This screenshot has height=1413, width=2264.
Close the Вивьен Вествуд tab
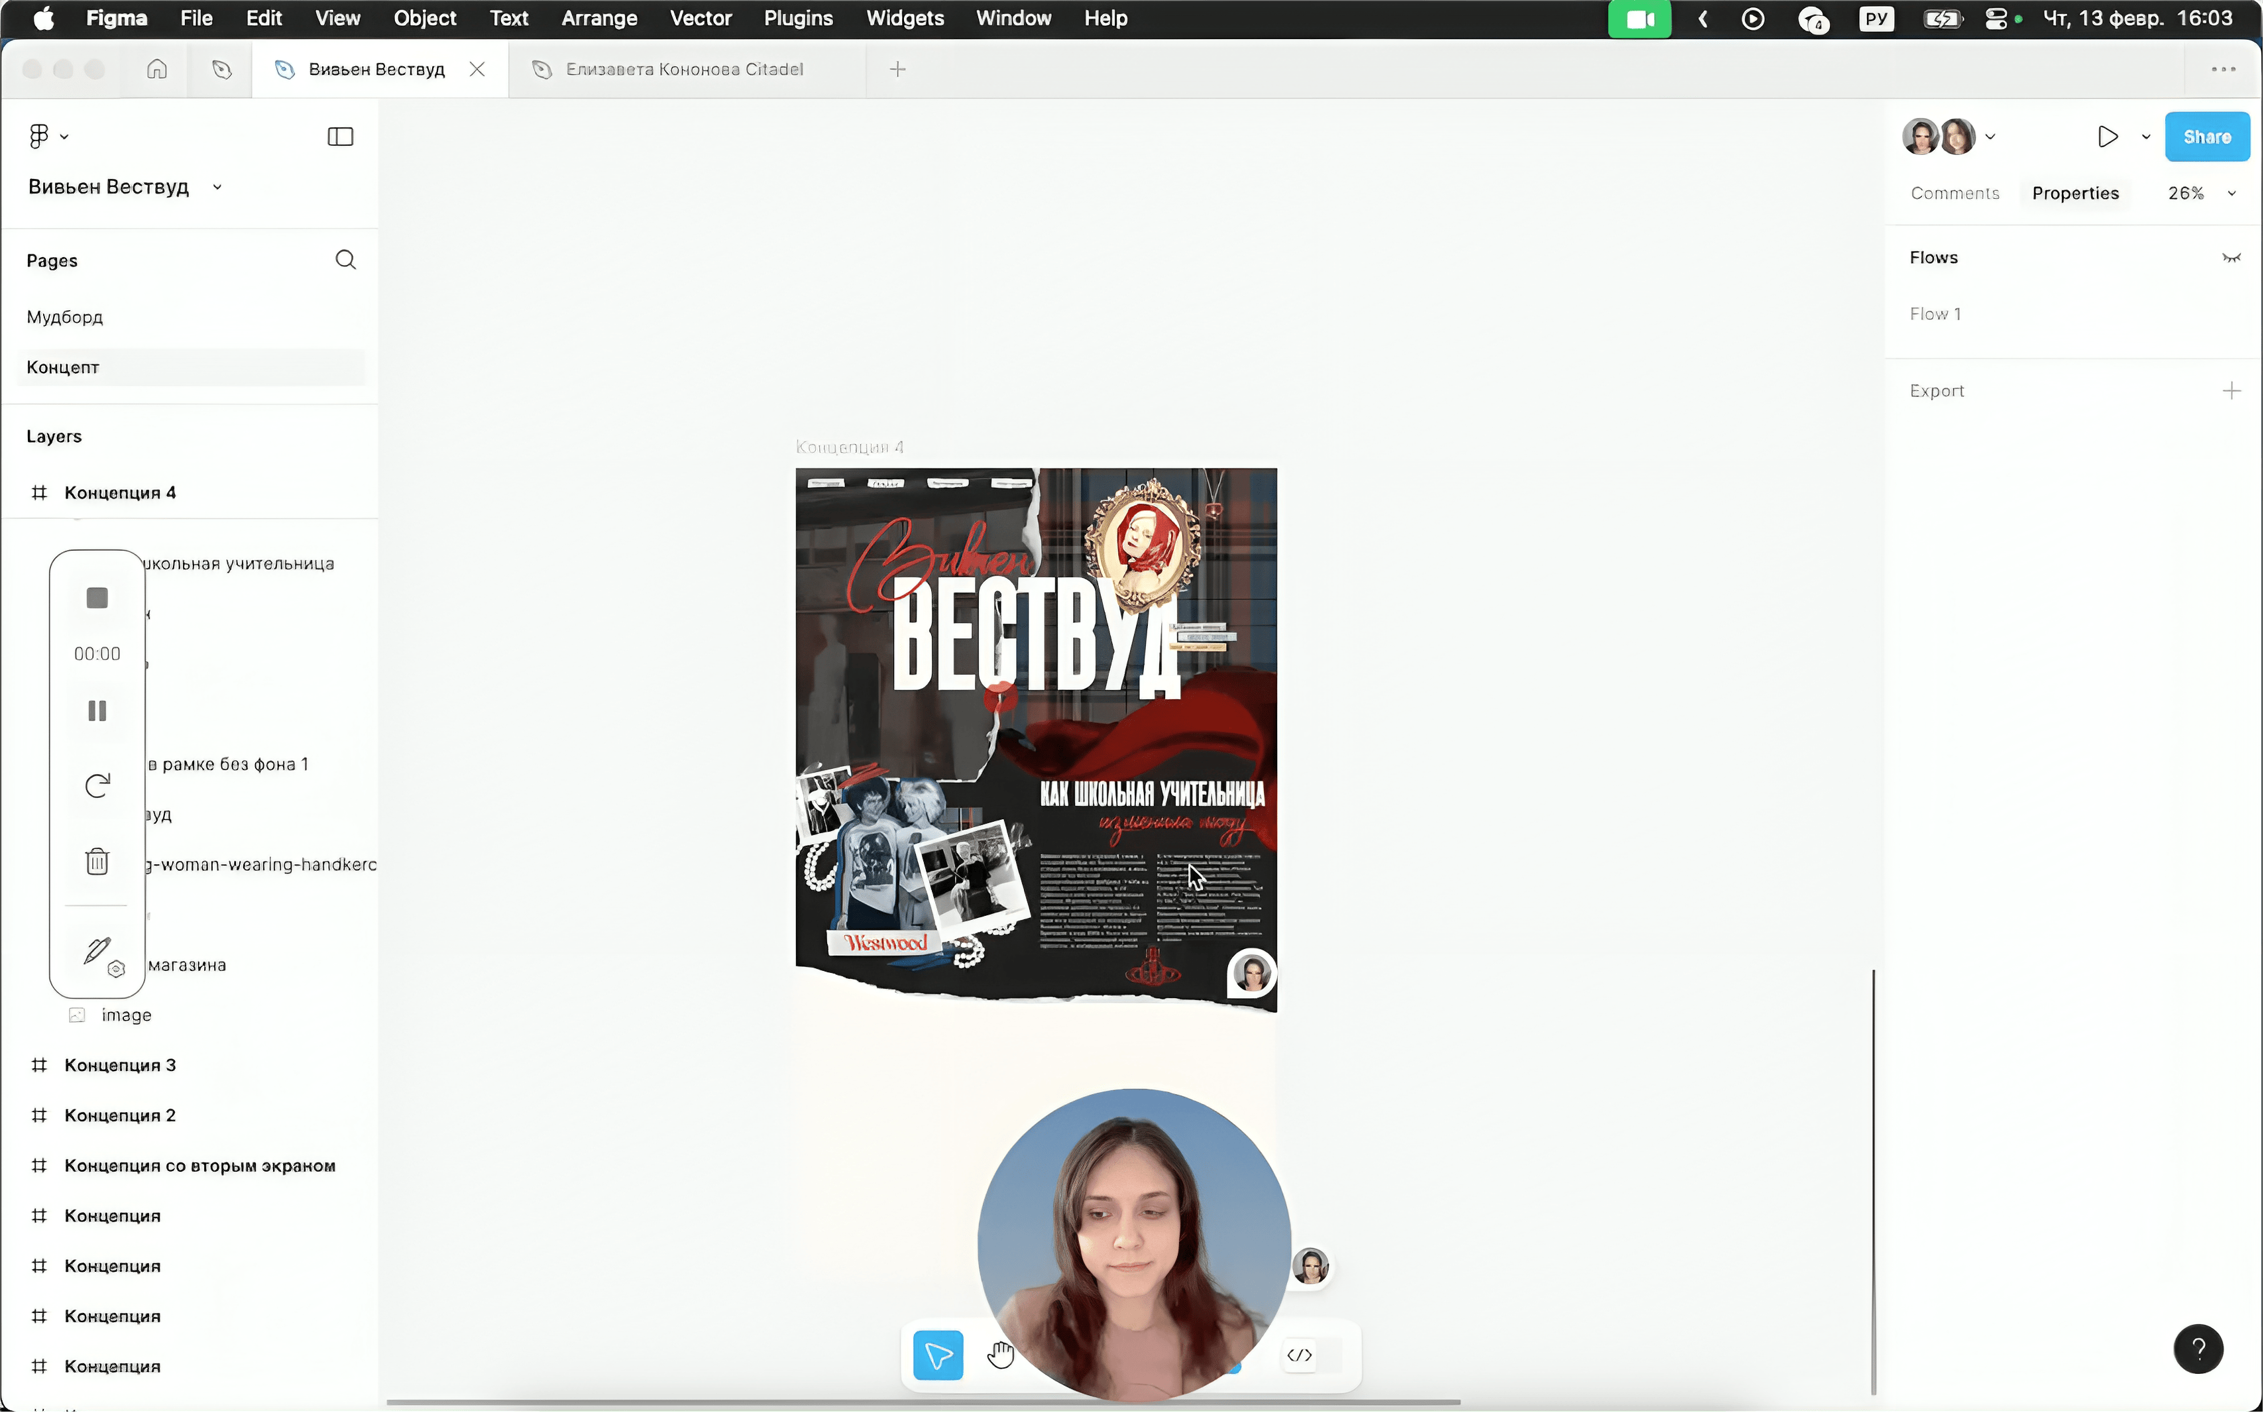477,69
